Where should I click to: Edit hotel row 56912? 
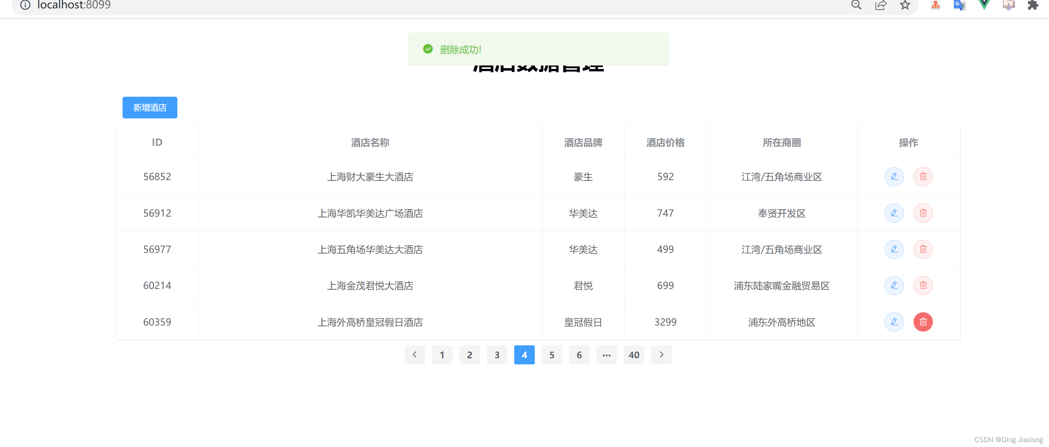894,213
